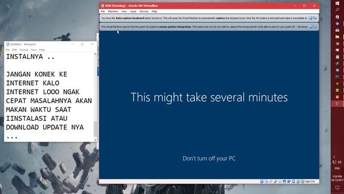This screenshot has height=194, width=344.
Task: Click Notepad scrollbar up arrow
Action: point(95,54)
